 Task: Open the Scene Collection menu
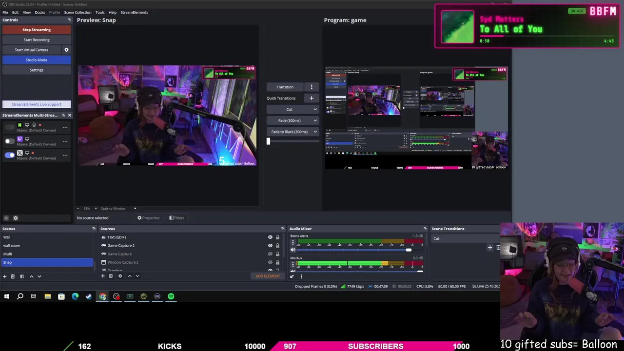[x=78, y=12]
